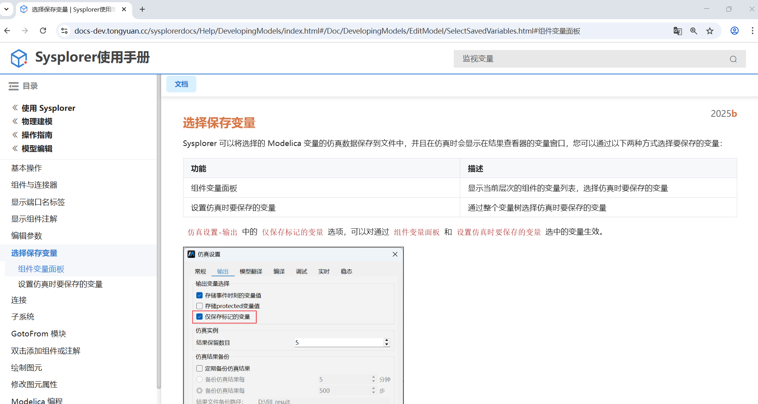Toggle 仅保存标记的变量 checkbox

coord(199,317)
